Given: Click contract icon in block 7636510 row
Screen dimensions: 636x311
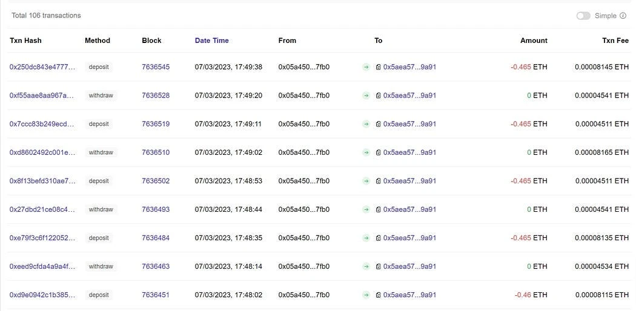Looking at the screenshot, I should pos(378,152).
